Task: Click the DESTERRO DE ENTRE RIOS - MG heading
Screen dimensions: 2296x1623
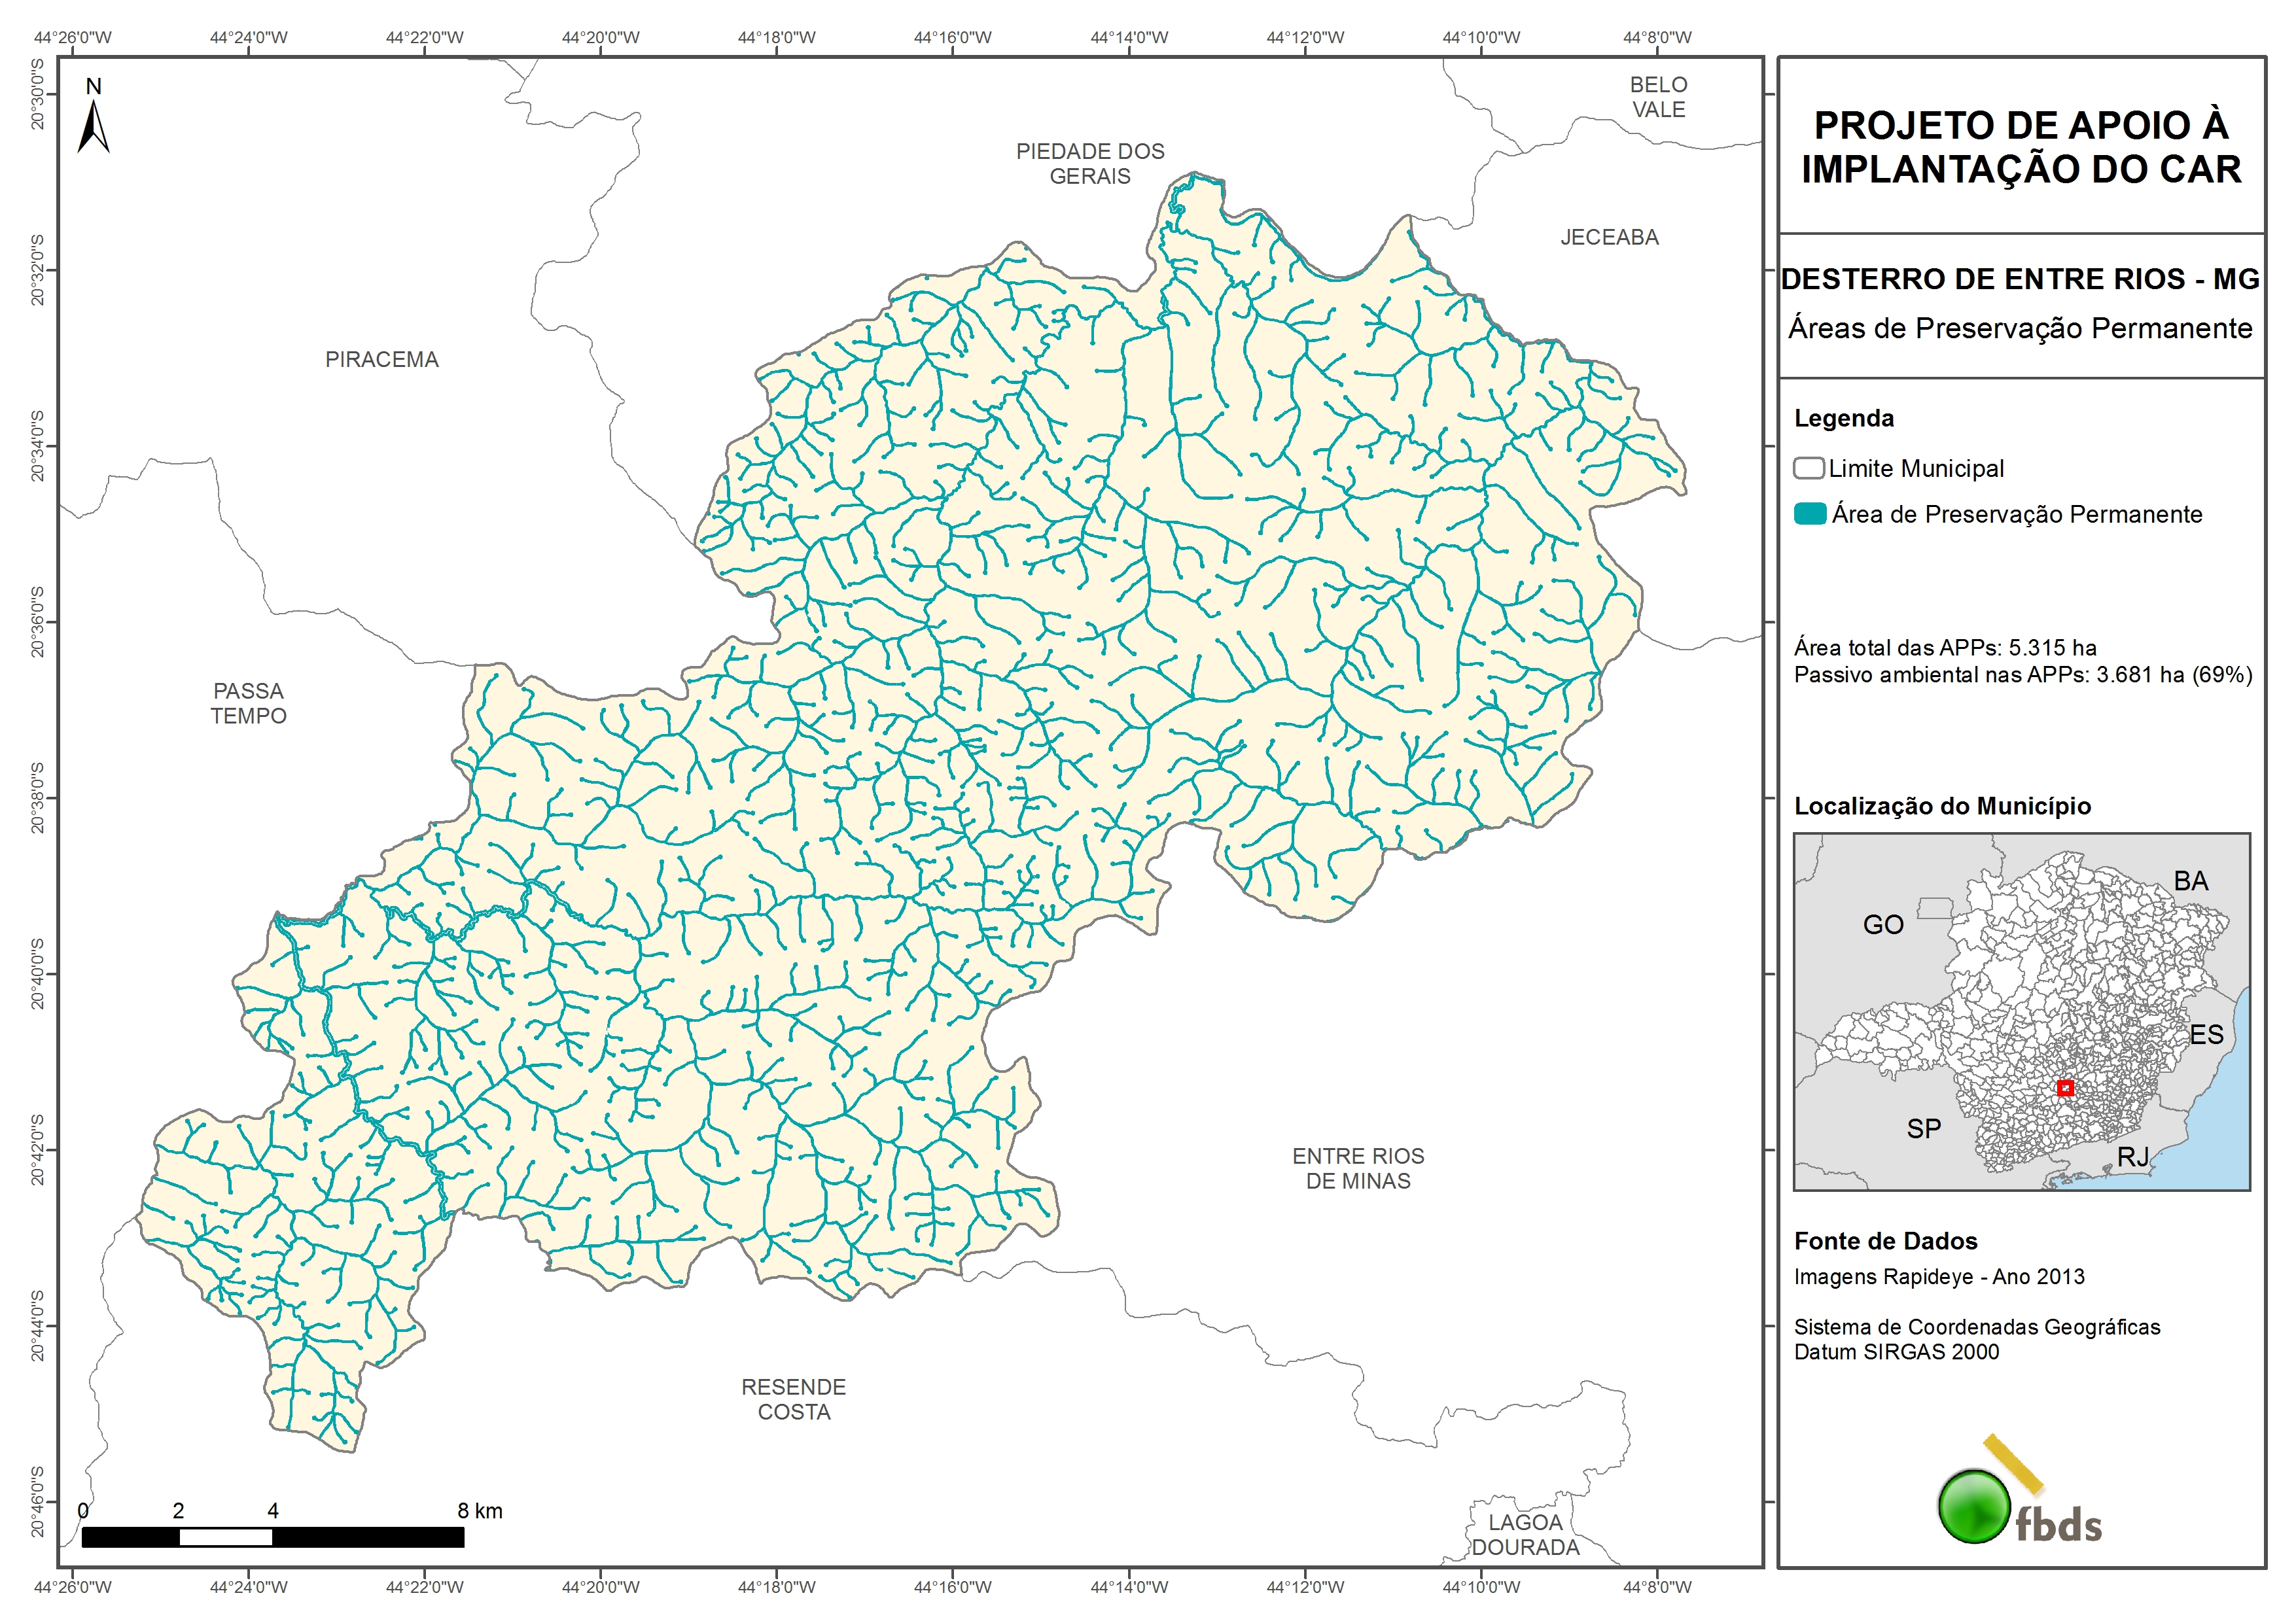Action: (x=2020, y=279)
